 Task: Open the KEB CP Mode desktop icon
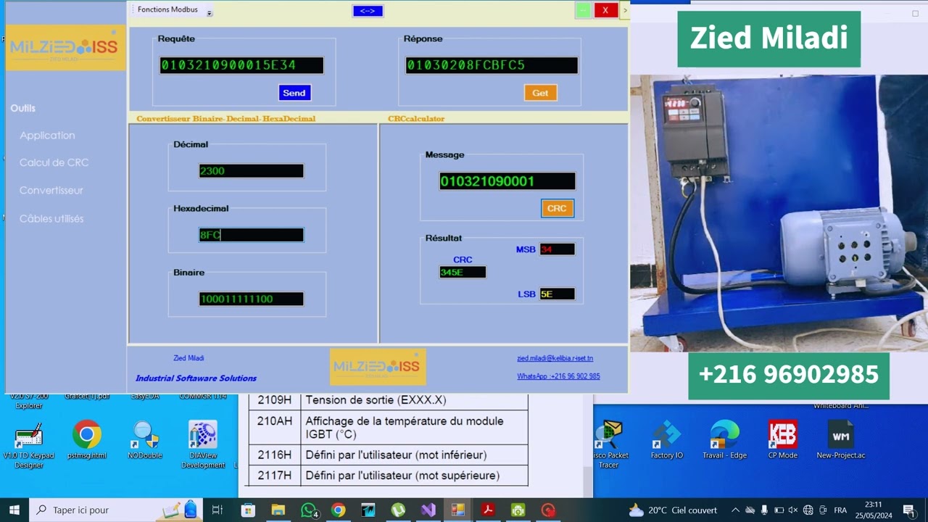(782, 440)
